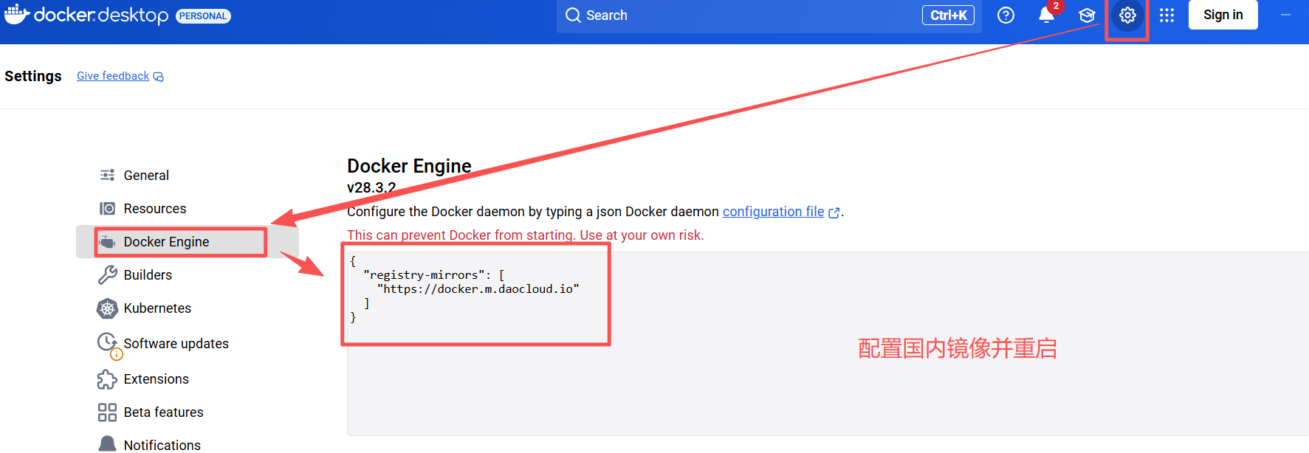Click the Docker whale logo
Screen dimensions: 1309x453
tap(17, 15)
